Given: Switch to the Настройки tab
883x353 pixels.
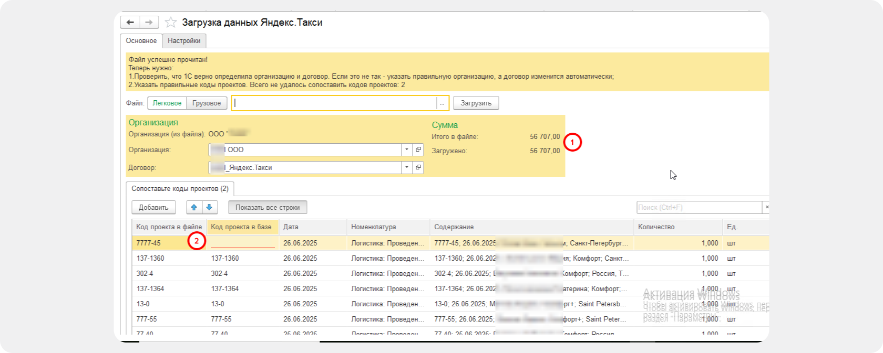Looking at the screenshot, I should [x=184, y=41].
